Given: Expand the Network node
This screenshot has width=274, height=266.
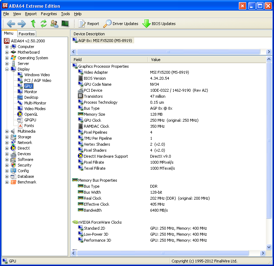Looking at the screenshot, I should tap(7, 143).
